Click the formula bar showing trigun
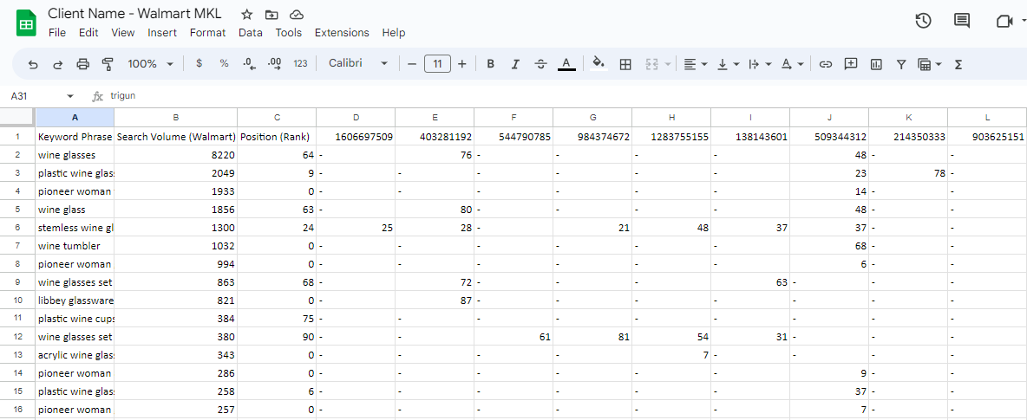The height and width of the screenshot is (420, 1027). click(566, 96)
